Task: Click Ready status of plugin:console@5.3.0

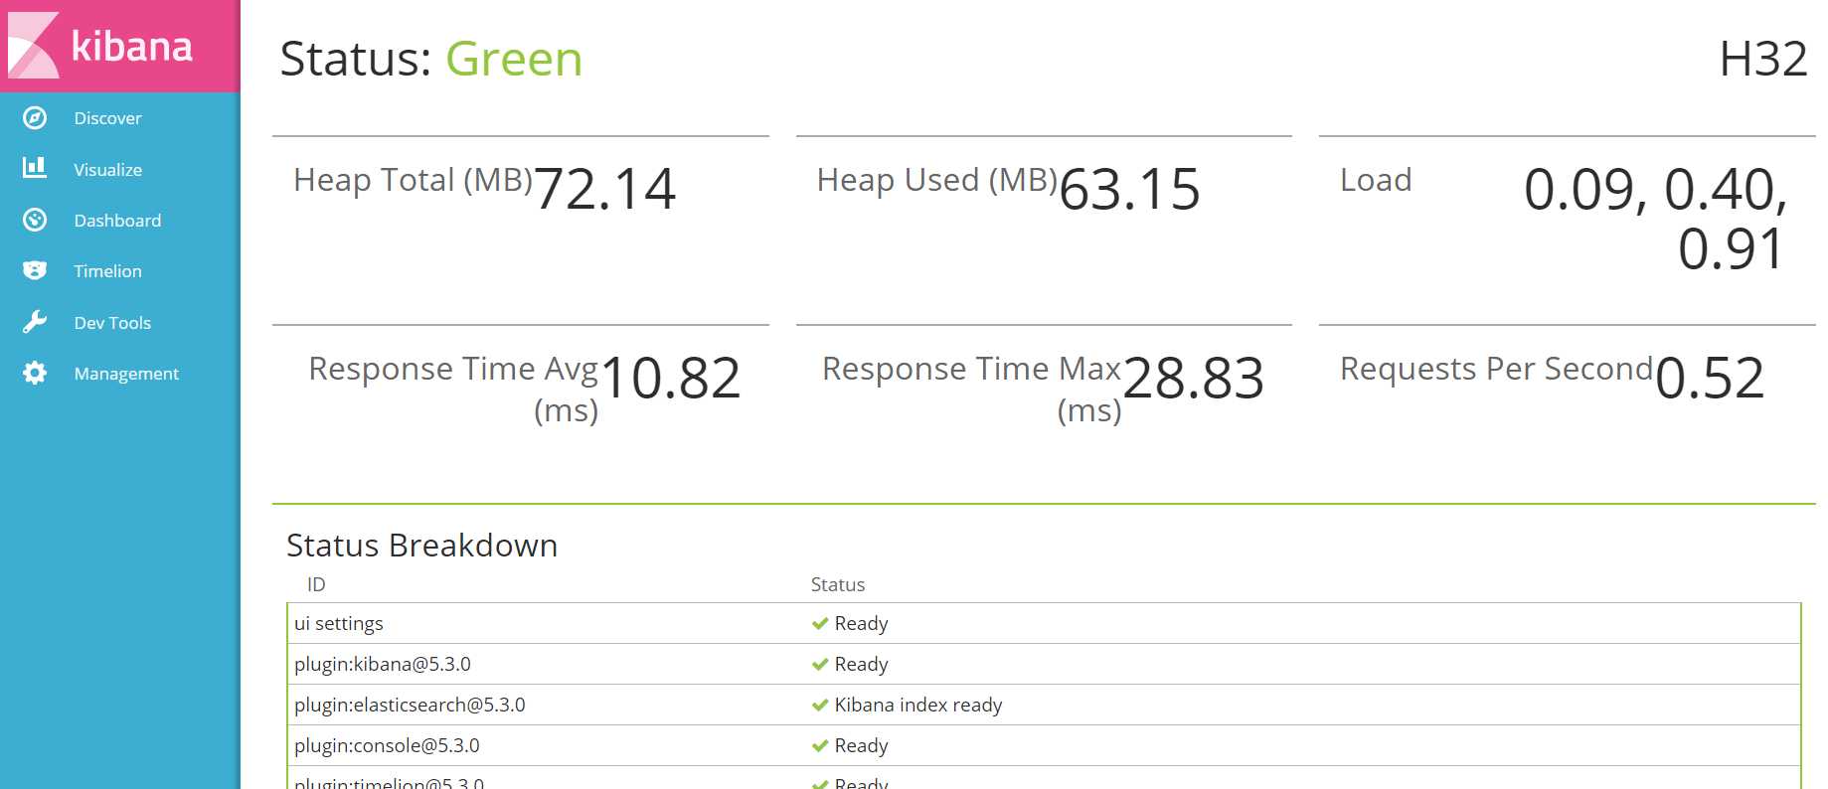Action: pyautogui.click(x=861, y=746)
